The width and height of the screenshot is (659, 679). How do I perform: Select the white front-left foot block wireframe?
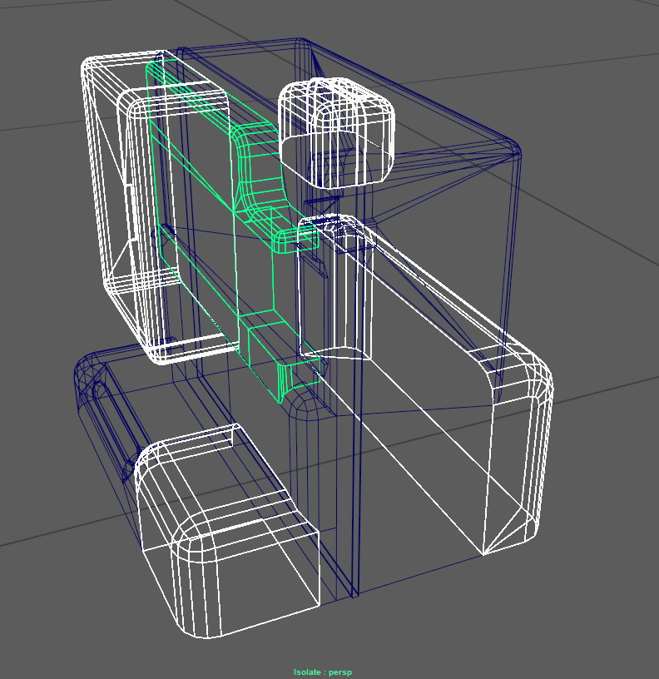[227, 531]
